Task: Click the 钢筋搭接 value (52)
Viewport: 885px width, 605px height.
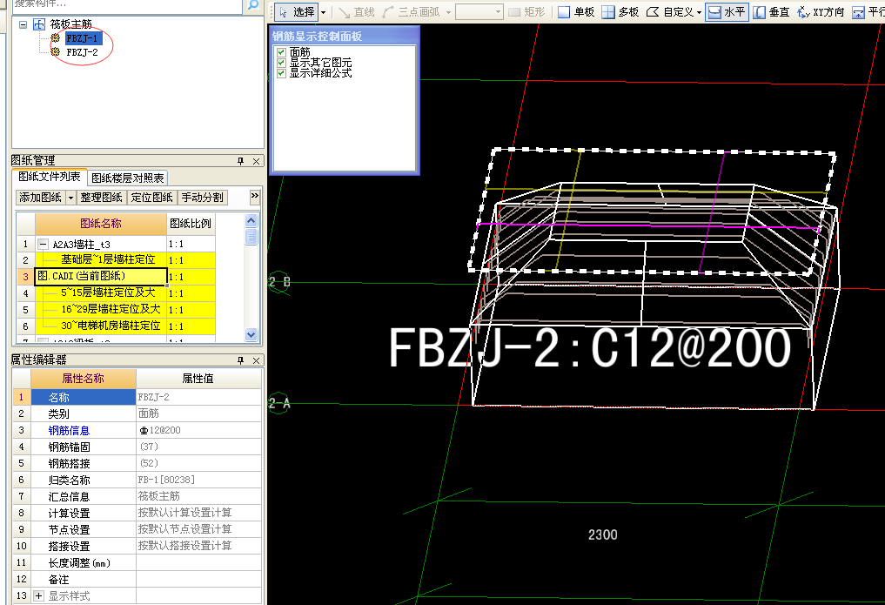Action: click(198, 463)
